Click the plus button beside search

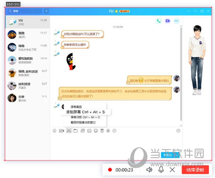coord(46,11)
